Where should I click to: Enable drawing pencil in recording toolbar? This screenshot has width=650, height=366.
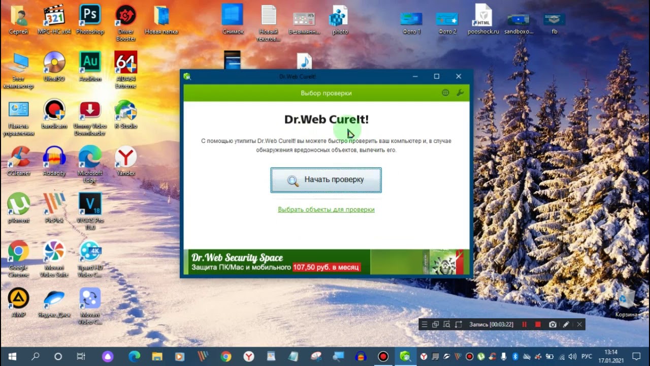click(x=566, y=324)
